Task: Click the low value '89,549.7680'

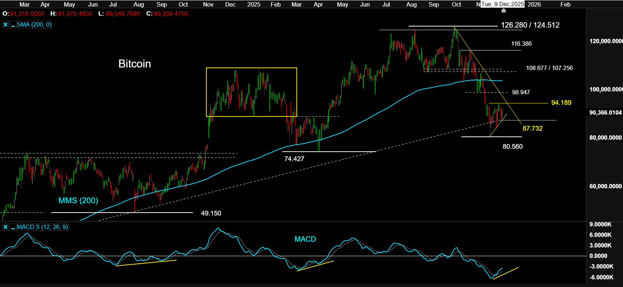Action: click(x=123, y=14)
